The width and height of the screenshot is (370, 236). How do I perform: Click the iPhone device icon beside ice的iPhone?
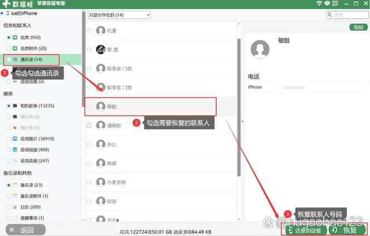coord(8,13)
